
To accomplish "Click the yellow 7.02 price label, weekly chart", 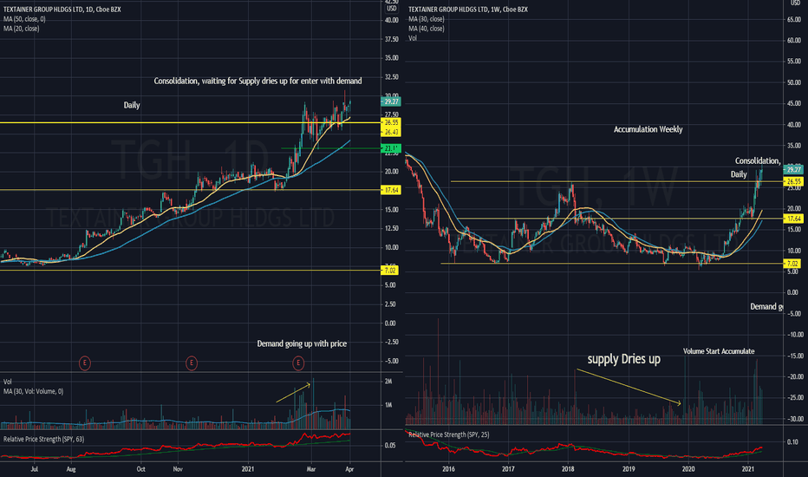I will pos(792,264).
